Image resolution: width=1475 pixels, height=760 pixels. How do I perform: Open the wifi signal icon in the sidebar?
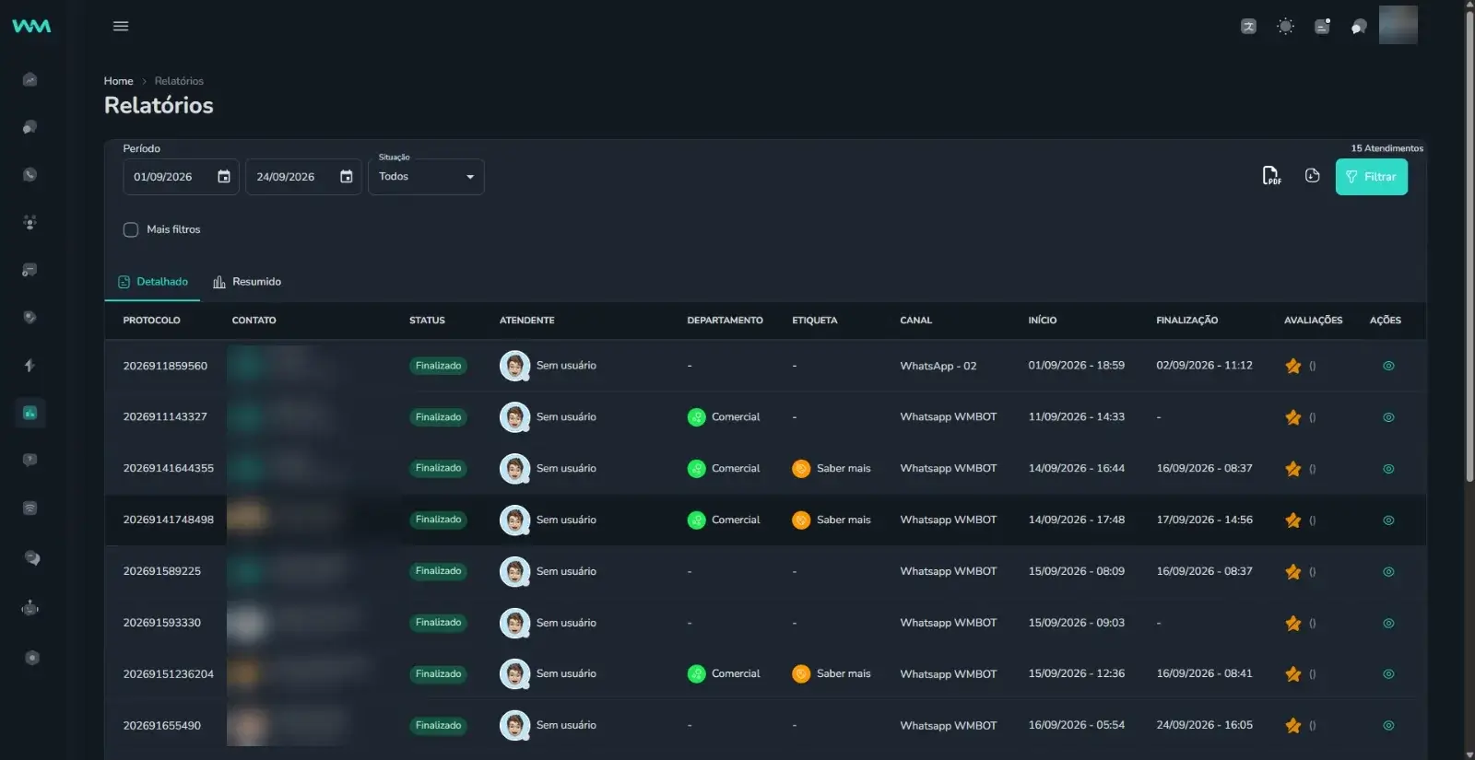30,508
